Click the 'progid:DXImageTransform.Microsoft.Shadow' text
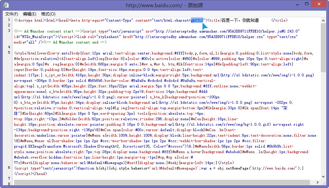The image size is (329, 188). click(55, 146)
